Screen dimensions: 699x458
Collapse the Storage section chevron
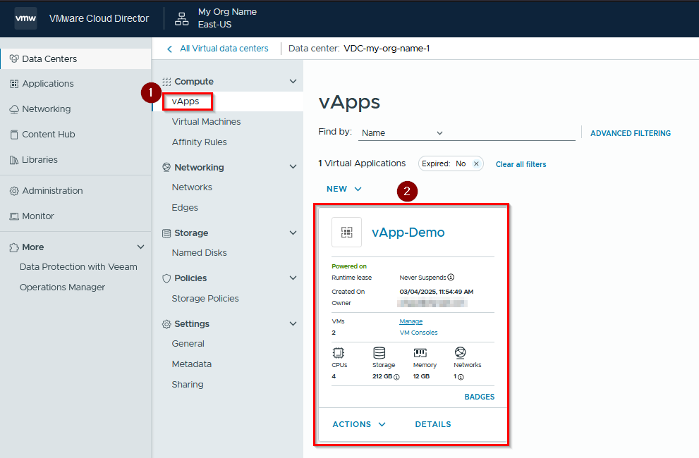pos(293,233)
